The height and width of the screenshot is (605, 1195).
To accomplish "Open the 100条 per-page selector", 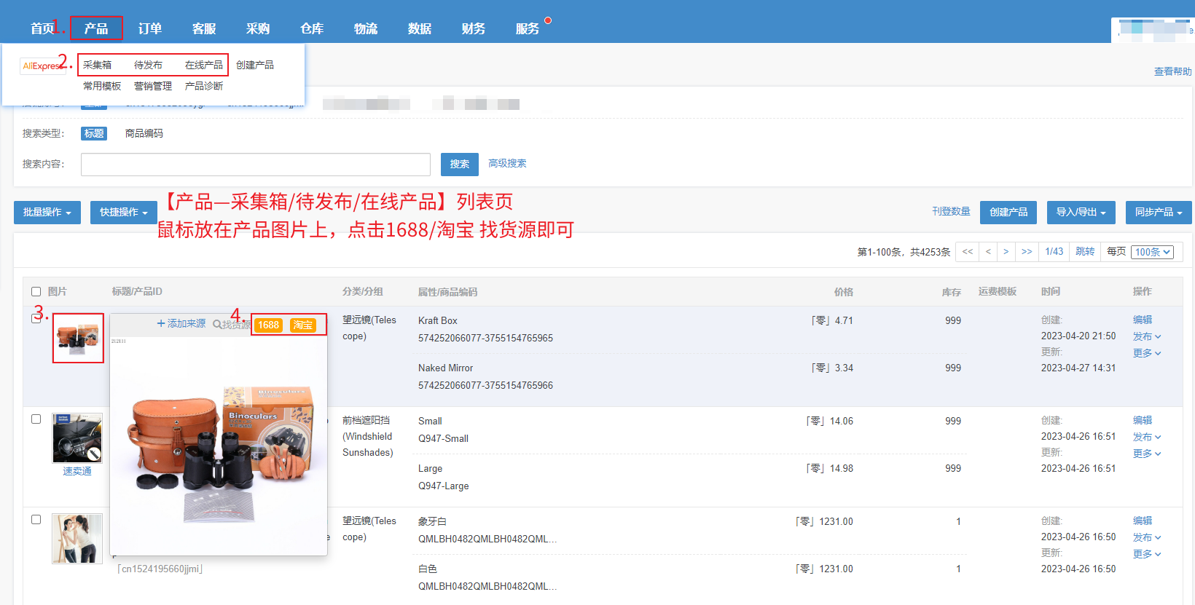I will tap(1153, 252).
